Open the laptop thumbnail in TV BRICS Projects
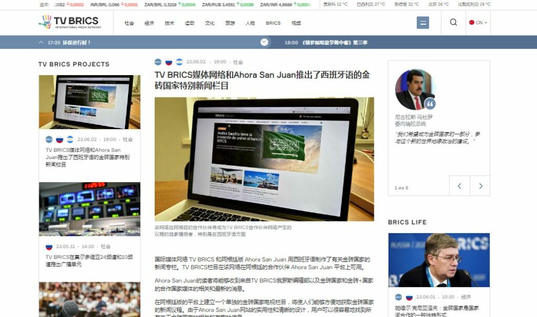The image size is (537, 317). coord(89,102)
